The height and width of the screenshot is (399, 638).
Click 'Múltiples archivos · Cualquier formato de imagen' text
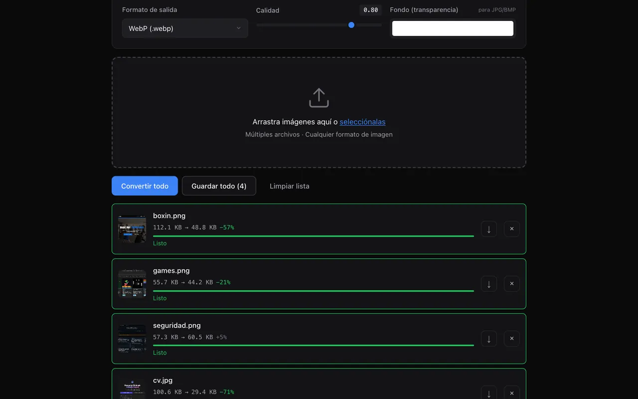[x=319, y=135]
